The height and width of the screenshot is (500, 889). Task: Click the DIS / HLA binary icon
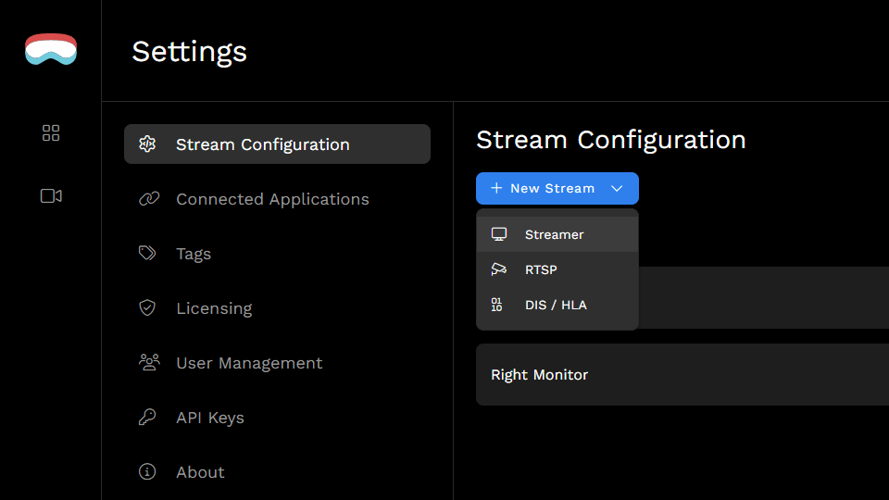tap(496, 305)
